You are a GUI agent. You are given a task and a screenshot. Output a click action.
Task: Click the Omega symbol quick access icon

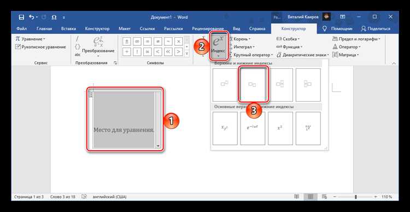(54, 17)
